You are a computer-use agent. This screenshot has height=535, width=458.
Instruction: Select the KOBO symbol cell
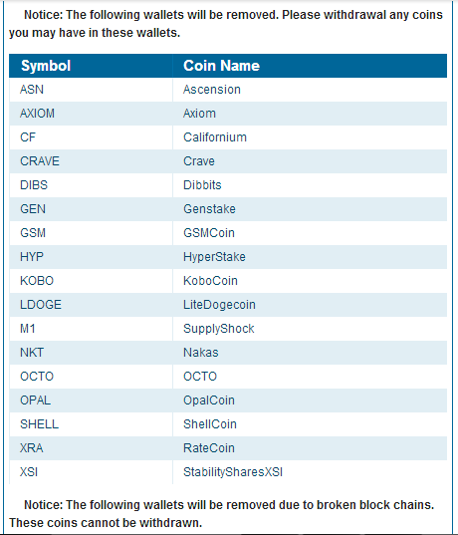point(91,281)
